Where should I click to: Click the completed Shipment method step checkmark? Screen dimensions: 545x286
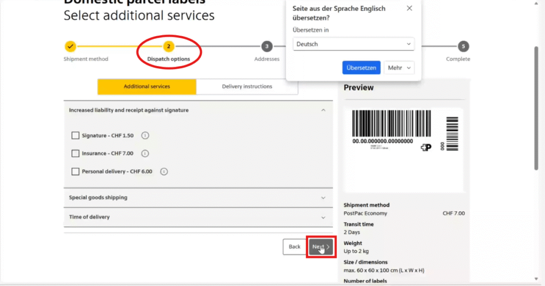pos(70,46)
